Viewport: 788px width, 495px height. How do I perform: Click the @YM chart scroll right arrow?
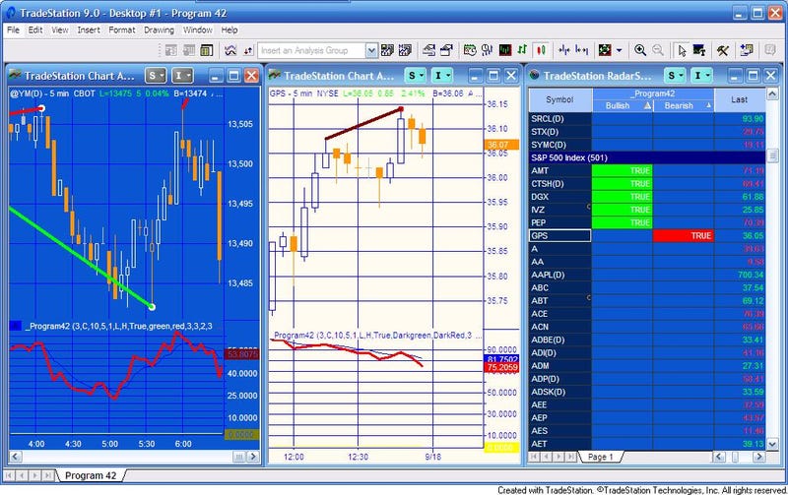[x=253, y=457]
